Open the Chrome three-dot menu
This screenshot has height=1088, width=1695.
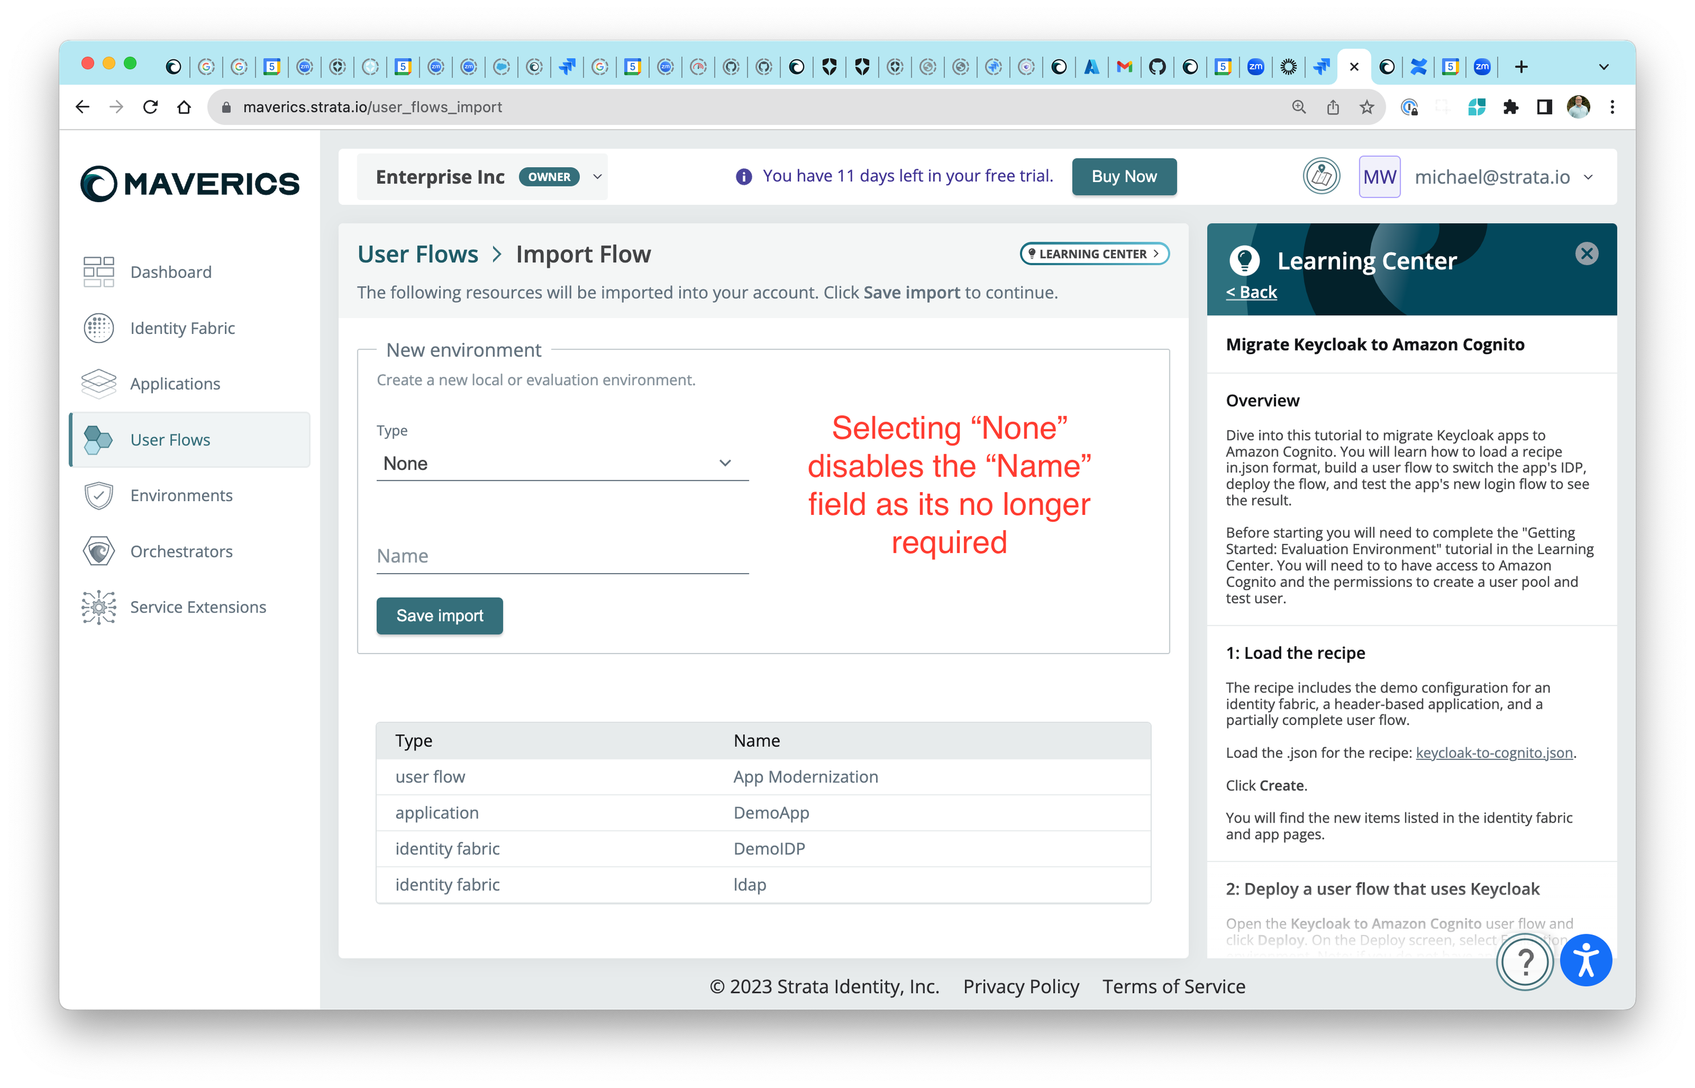point(1612,107)
